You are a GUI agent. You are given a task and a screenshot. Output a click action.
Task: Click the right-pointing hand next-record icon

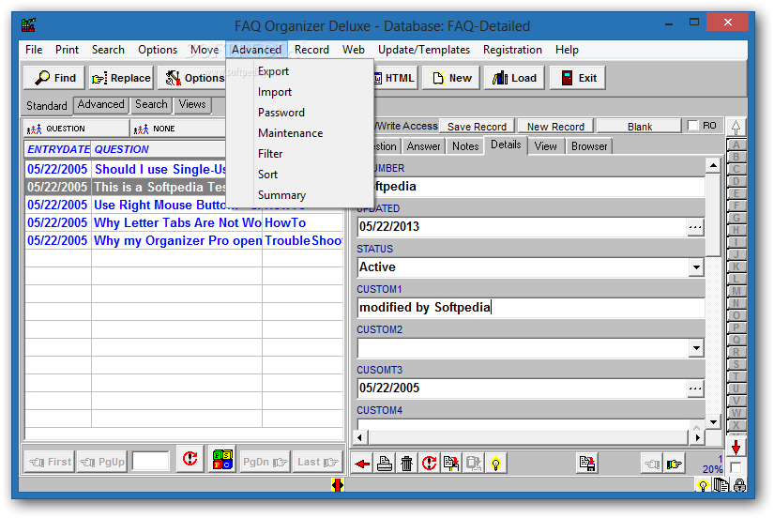click(x=674, y=464)
